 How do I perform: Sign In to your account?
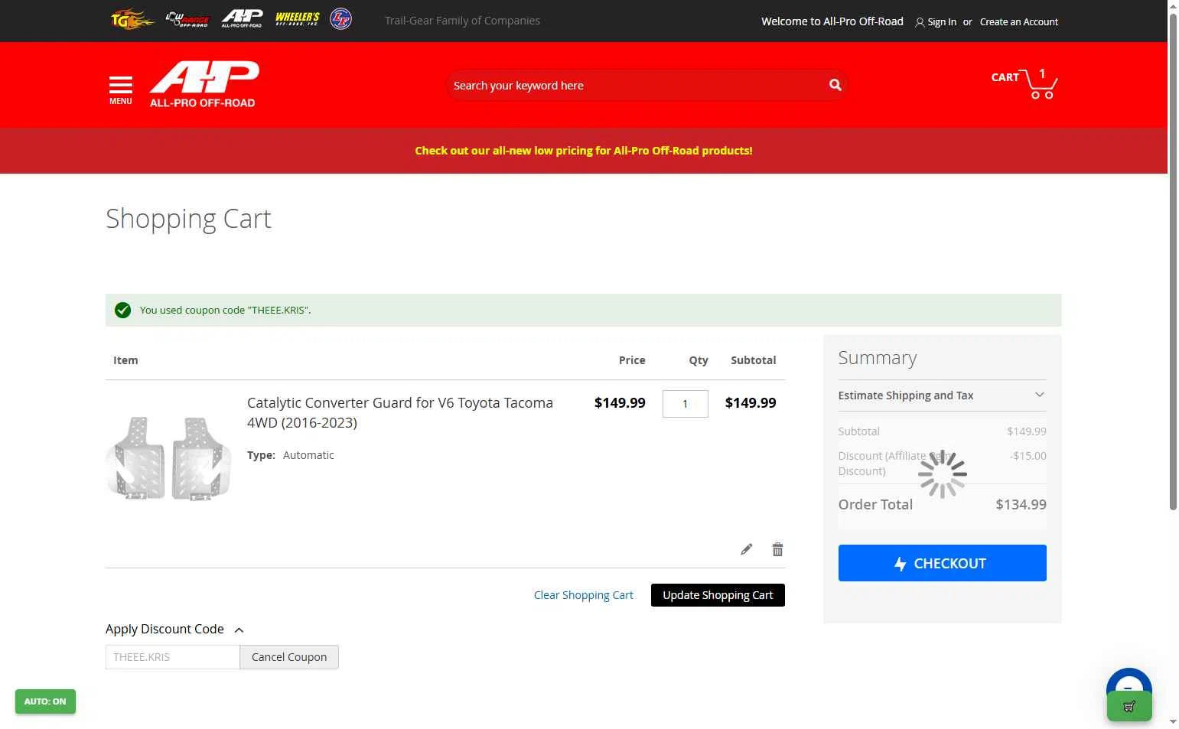[936, 22]
